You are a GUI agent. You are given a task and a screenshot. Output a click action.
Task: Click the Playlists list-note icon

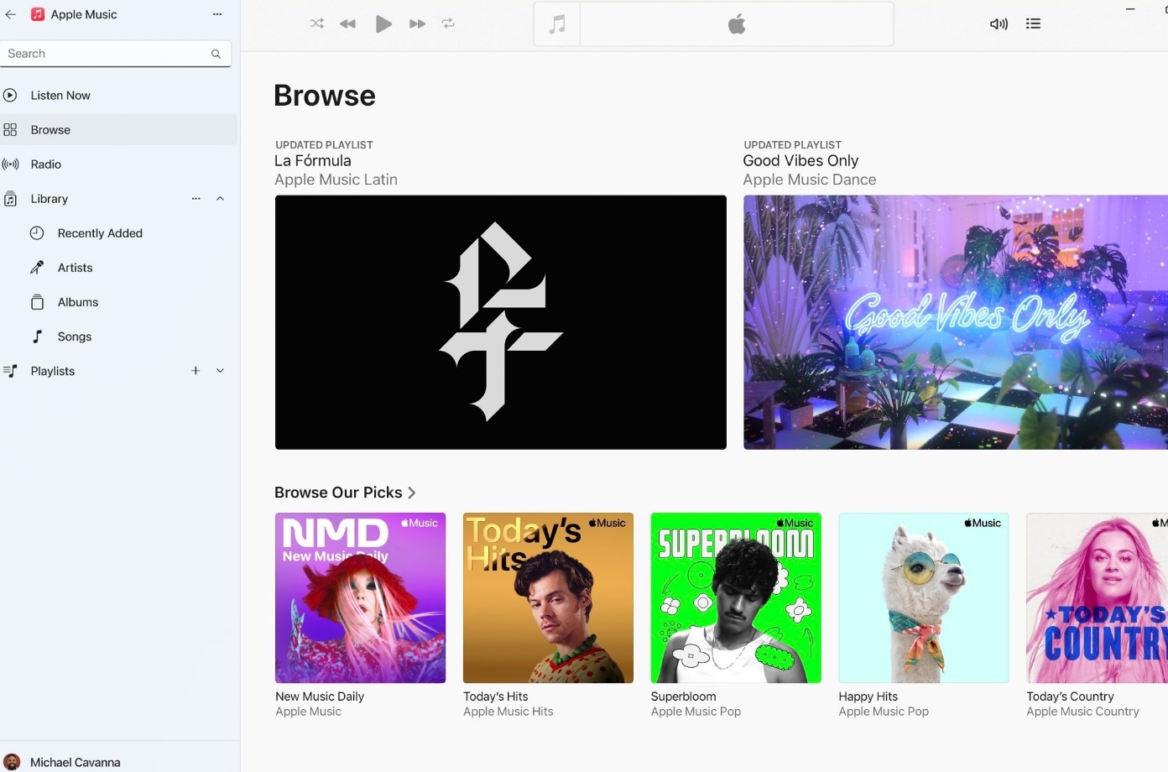point(10,371)
